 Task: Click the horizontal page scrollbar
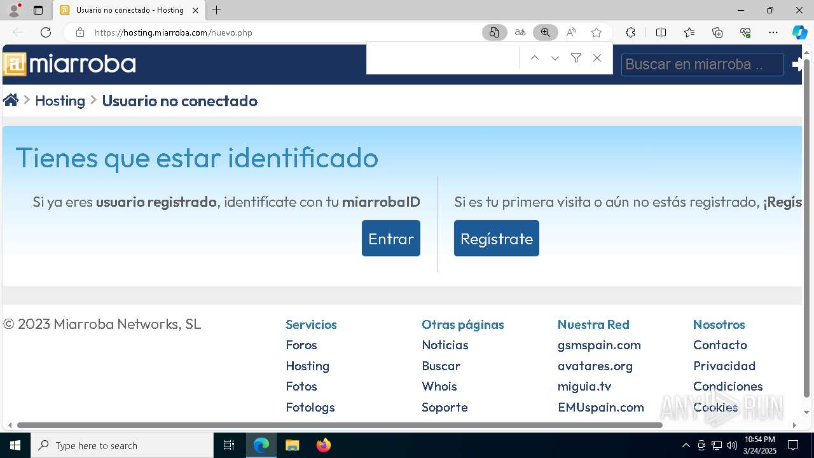point(340,425)
